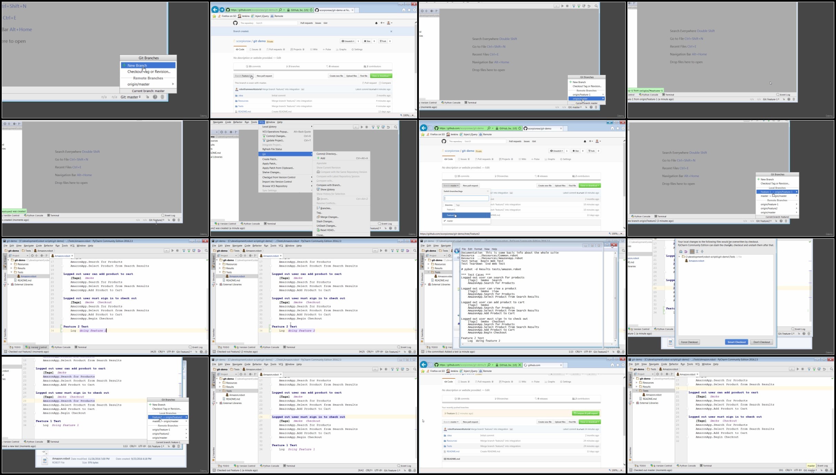Click Jenkins bookmark in 'Branch created' browser favorites bar
Screen dimensions: 836x475
244,16
